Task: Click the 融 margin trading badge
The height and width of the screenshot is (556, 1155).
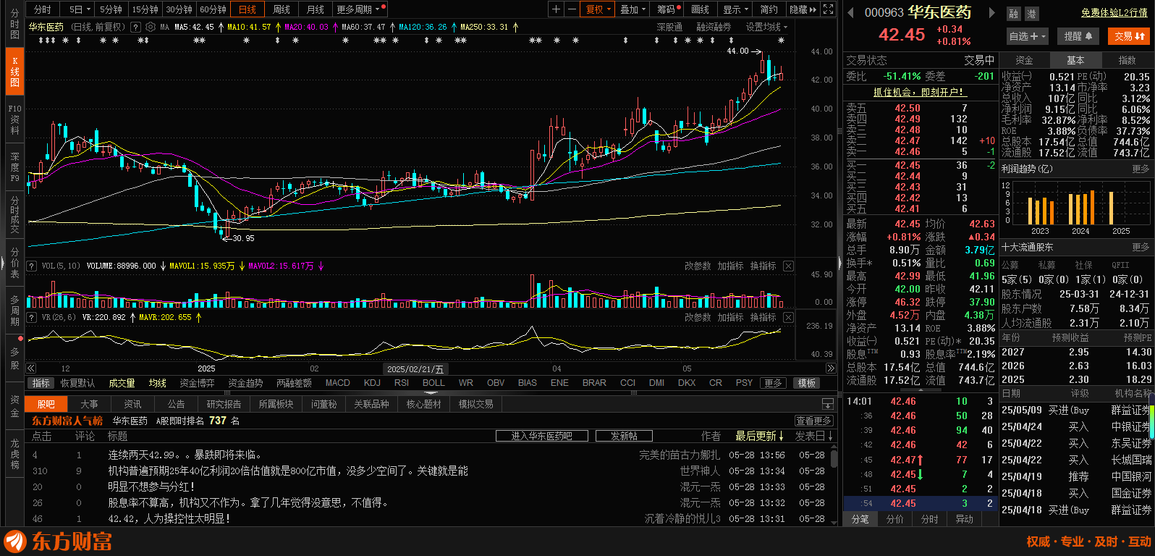Action: [1013, 13]
